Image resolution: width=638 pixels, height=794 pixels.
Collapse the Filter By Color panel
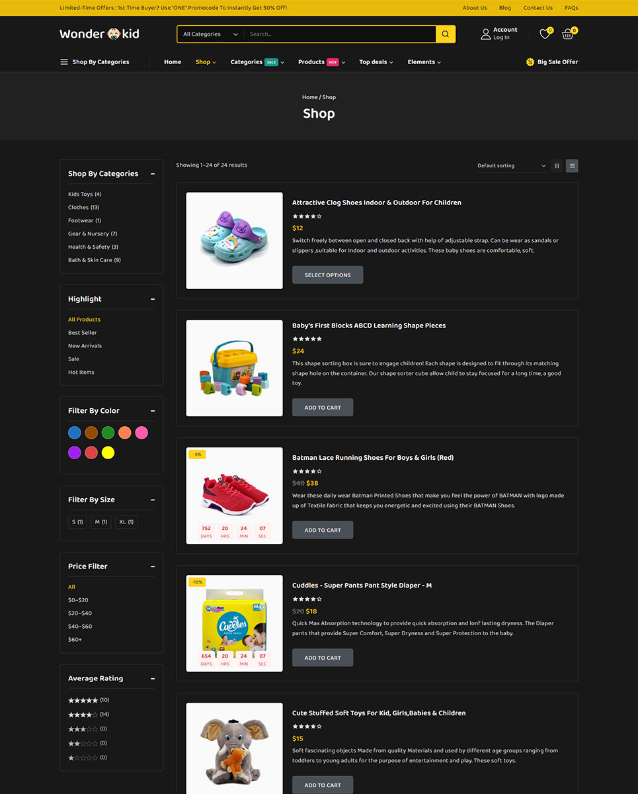[x=153, y=411]
